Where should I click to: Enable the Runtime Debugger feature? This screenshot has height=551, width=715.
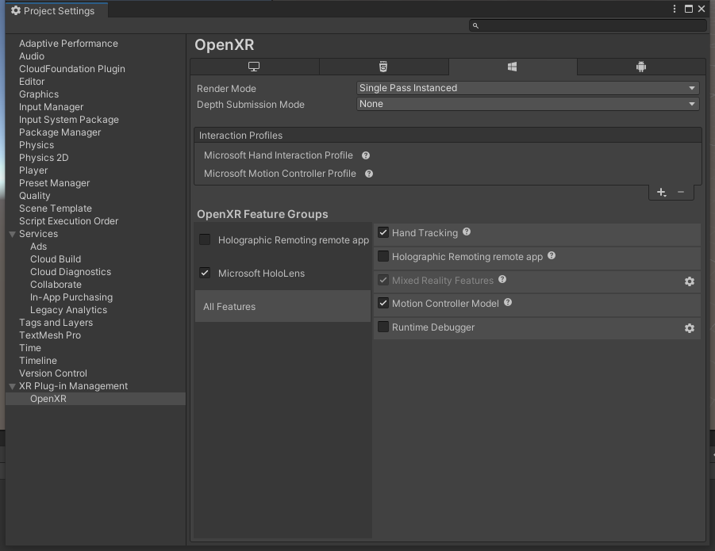pos(383,327)
